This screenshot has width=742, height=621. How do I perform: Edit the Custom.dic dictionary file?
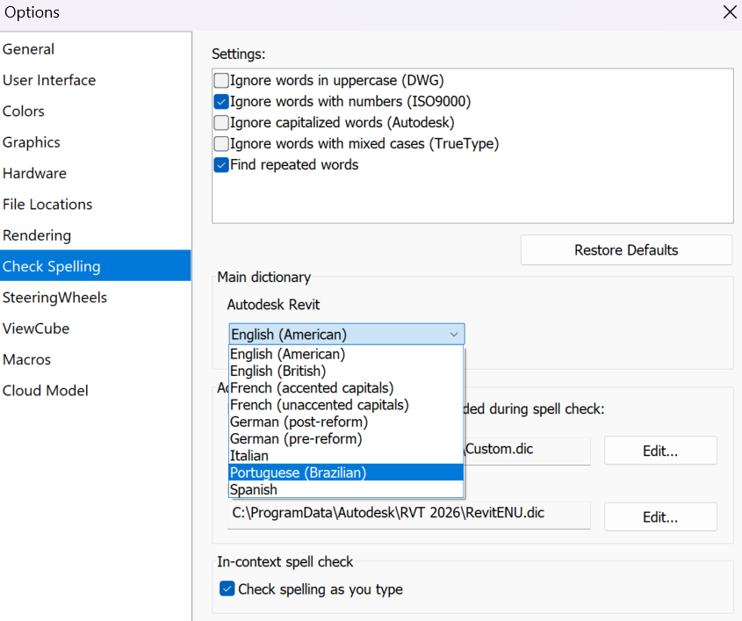click(x=659, y=451)
